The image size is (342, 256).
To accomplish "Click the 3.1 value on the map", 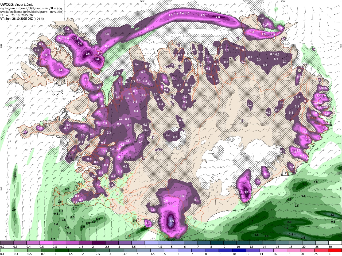I will (246, 192).
